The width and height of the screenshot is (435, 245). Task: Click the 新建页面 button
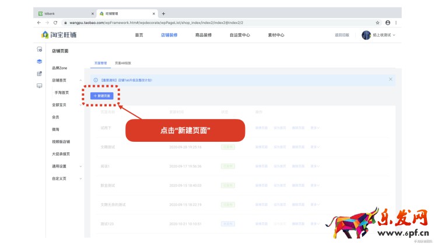click(102, 96)
